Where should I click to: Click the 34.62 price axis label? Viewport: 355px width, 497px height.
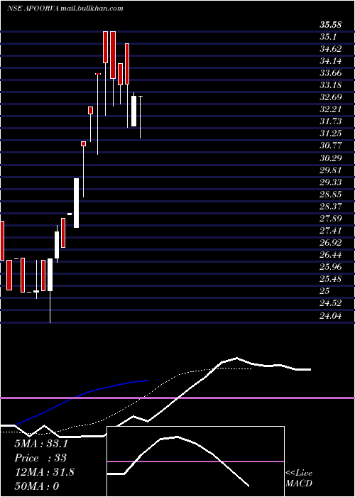[331, 49]
